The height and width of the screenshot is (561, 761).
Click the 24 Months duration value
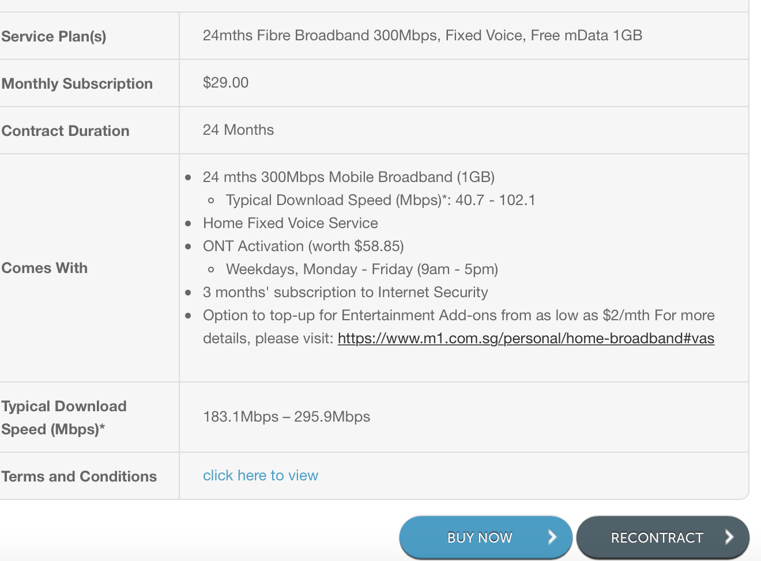(x=238, y=130)
